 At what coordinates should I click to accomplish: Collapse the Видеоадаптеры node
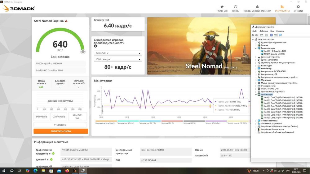(x=256, y=48)
